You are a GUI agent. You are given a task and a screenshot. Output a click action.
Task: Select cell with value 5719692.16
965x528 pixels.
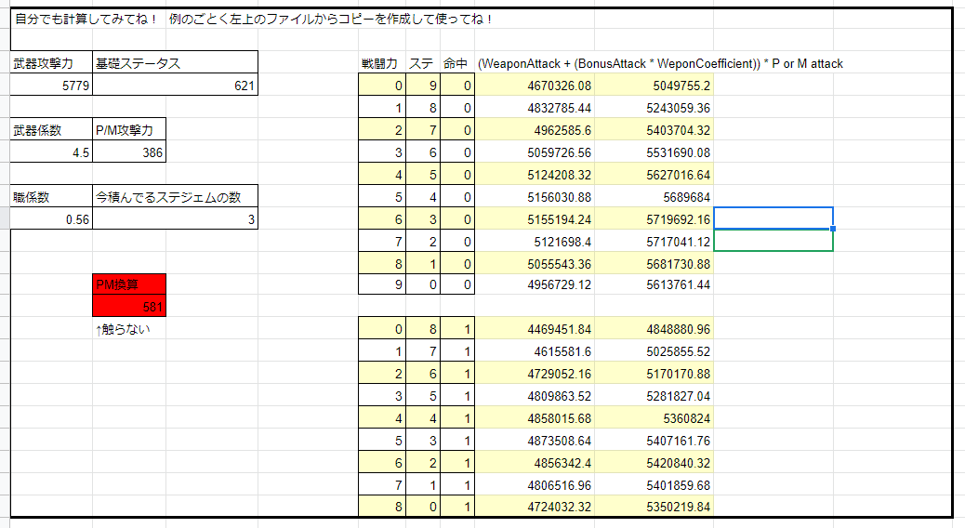pyautogui.click(x=654, y=219)
